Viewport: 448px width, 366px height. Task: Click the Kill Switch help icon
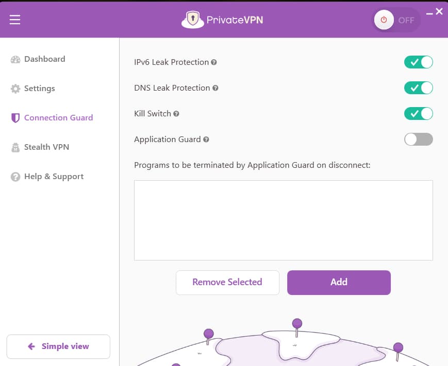click(x=176, y=114)
